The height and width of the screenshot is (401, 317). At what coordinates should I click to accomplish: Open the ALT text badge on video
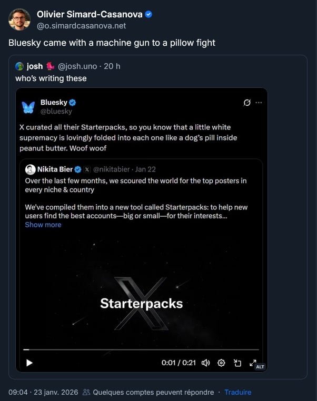[x=260, y=366]
